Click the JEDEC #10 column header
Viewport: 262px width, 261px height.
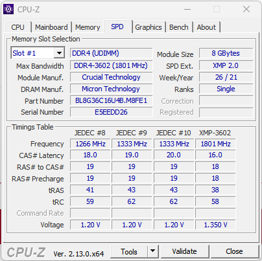[x=173, y=133]
